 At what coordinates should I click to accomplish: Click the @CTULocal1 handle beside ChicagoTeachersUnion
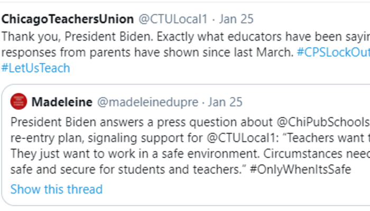tap(173, 20)
